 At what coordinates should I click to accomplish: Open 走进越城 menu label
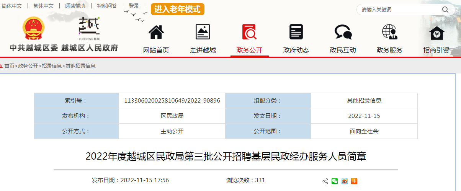coord(203,50)
